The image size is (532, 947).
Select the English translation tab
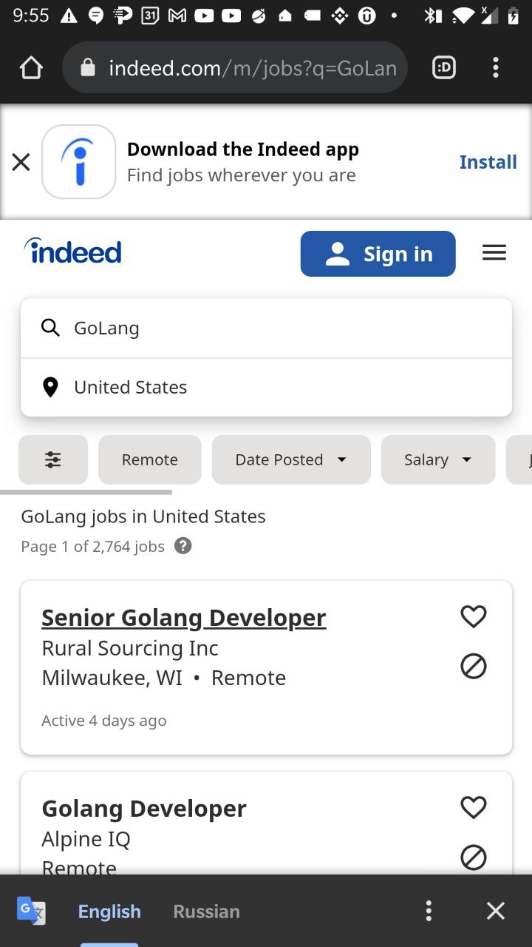[x=109, y=911]
